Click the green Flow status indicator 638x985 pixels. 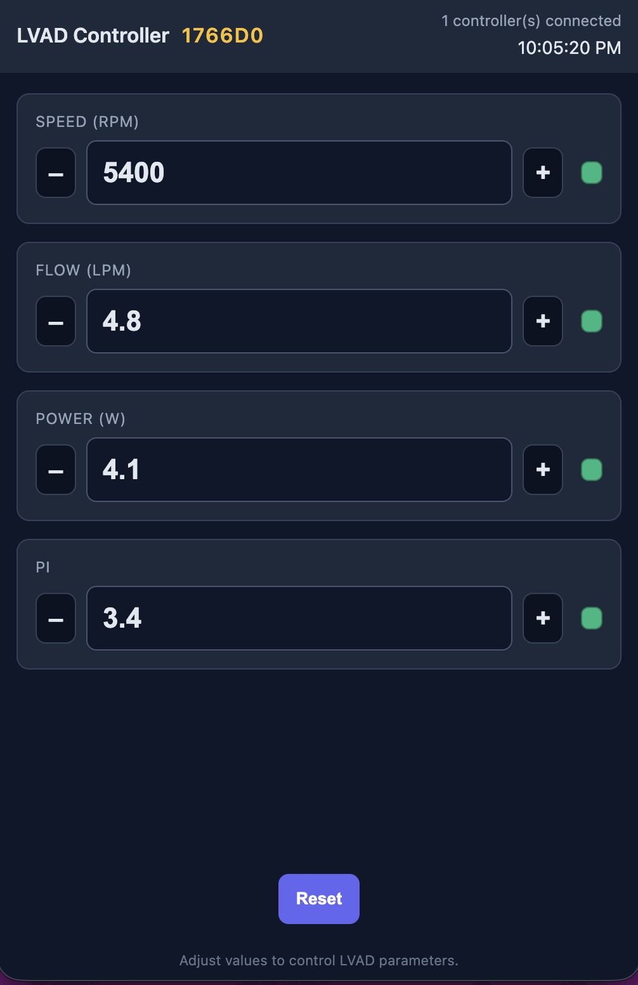point(592,321)
